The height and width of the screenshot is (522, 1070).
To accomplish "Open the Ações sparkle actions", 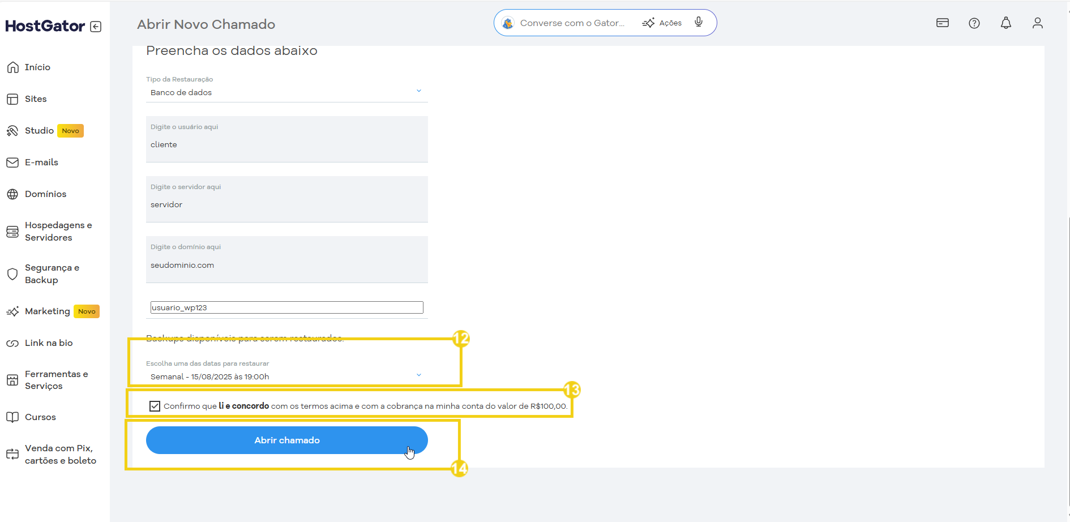I will pos(662,23).
